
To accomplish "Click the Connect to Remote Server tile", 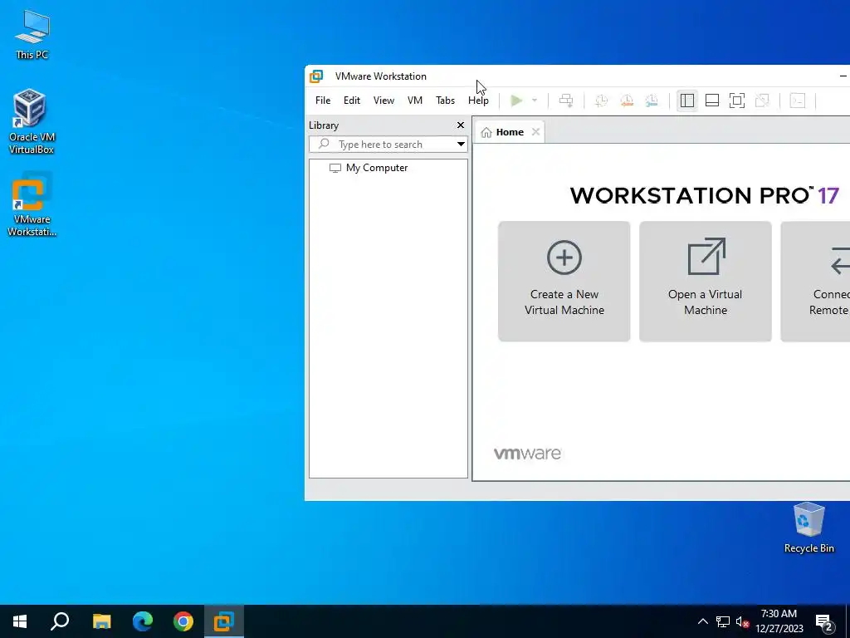I will (x=815, y=282).
